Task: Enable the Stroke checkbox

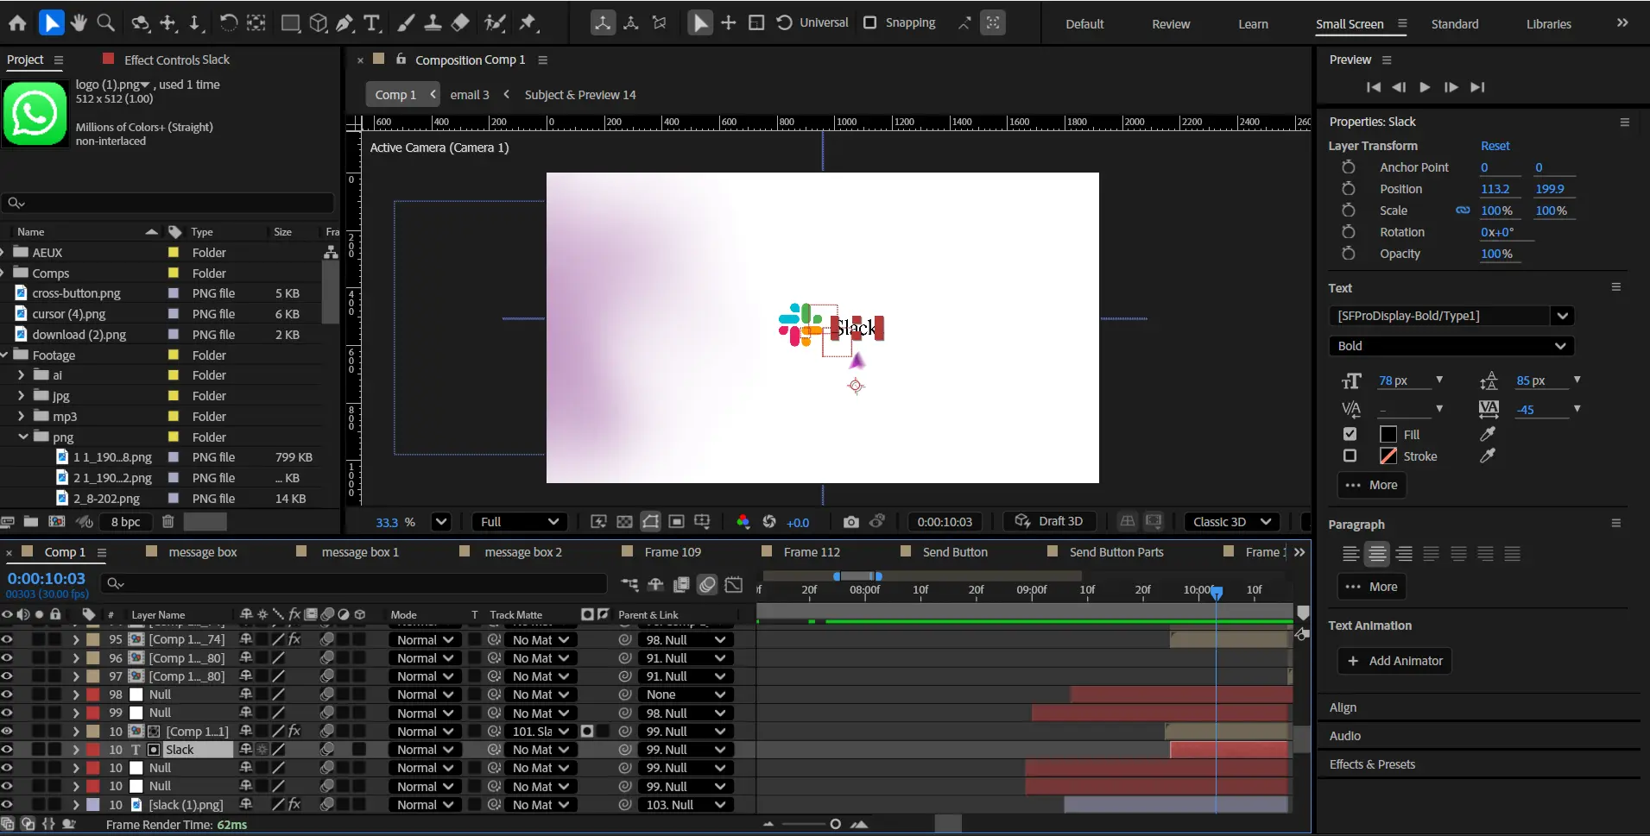Action: pyautogui.click(x=1350, y=456)
